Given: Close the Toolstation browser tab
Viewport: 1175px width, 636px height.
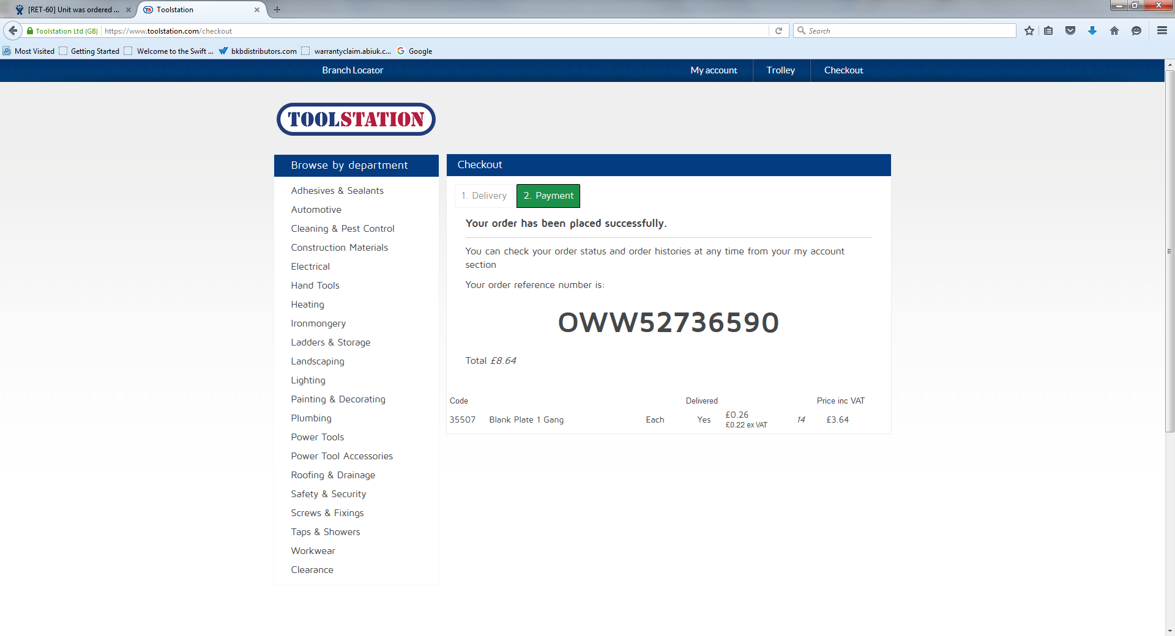Looking at the screenshot, I should pos(257,10).
